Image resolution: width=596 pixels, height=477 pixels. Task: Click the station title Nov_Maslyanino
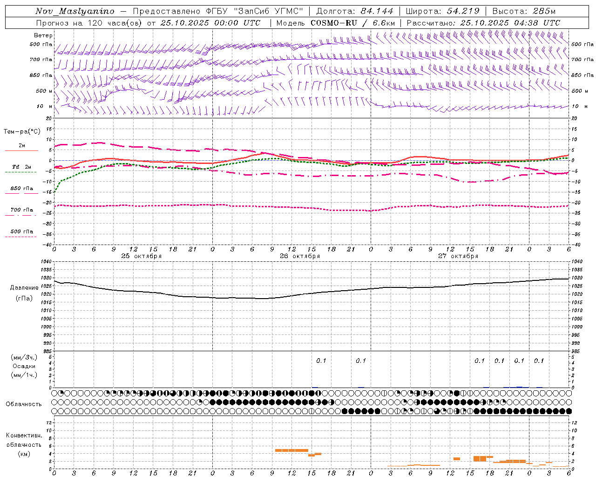click(x=75, y=11)
